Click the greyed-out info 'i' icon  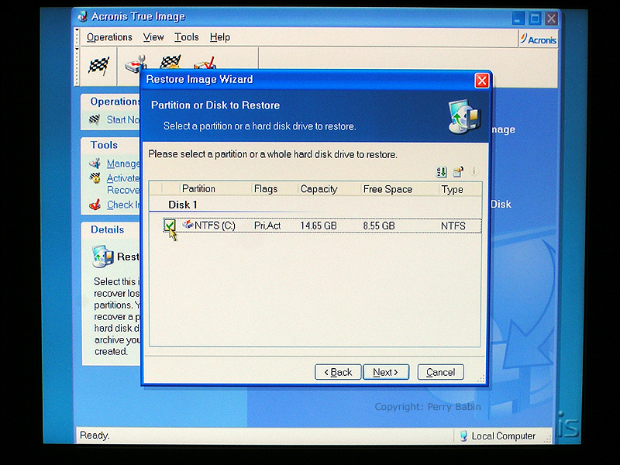pos(474,171)
